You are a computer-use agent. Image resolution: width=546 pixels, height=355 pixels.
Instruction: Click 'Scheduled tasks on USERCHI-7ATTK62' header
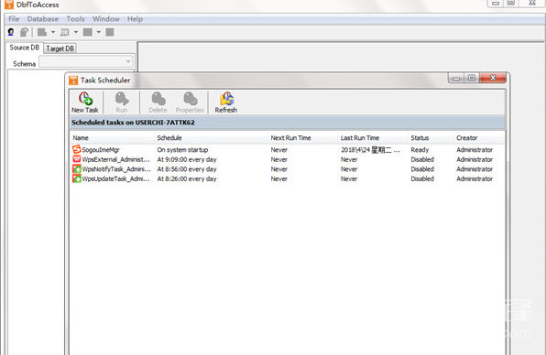[x=133, y=123]
